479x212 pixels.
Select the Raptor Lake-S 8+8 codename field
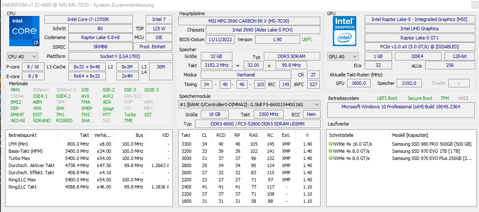pyautogui.click(x=100, y=37)
